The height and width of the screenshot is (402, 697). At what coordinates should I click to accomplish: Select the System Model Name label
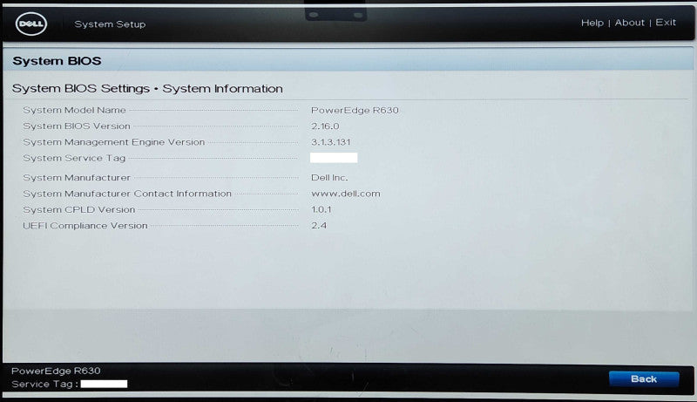(x=74, y=110)
